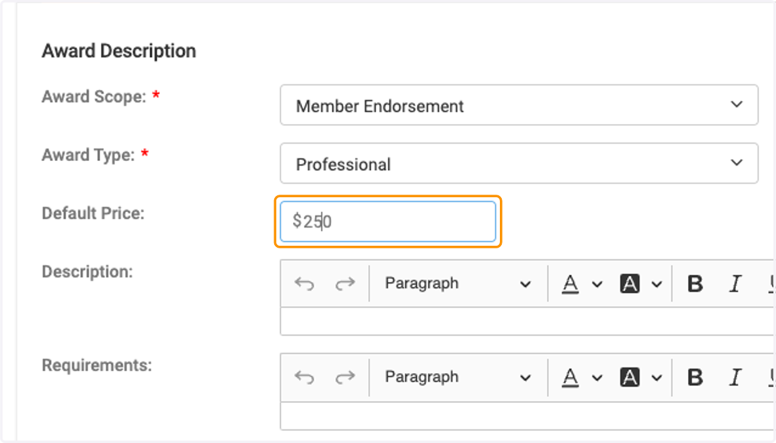
Task: Toggle bold in Description toolbar
Action: coord(695,283)
